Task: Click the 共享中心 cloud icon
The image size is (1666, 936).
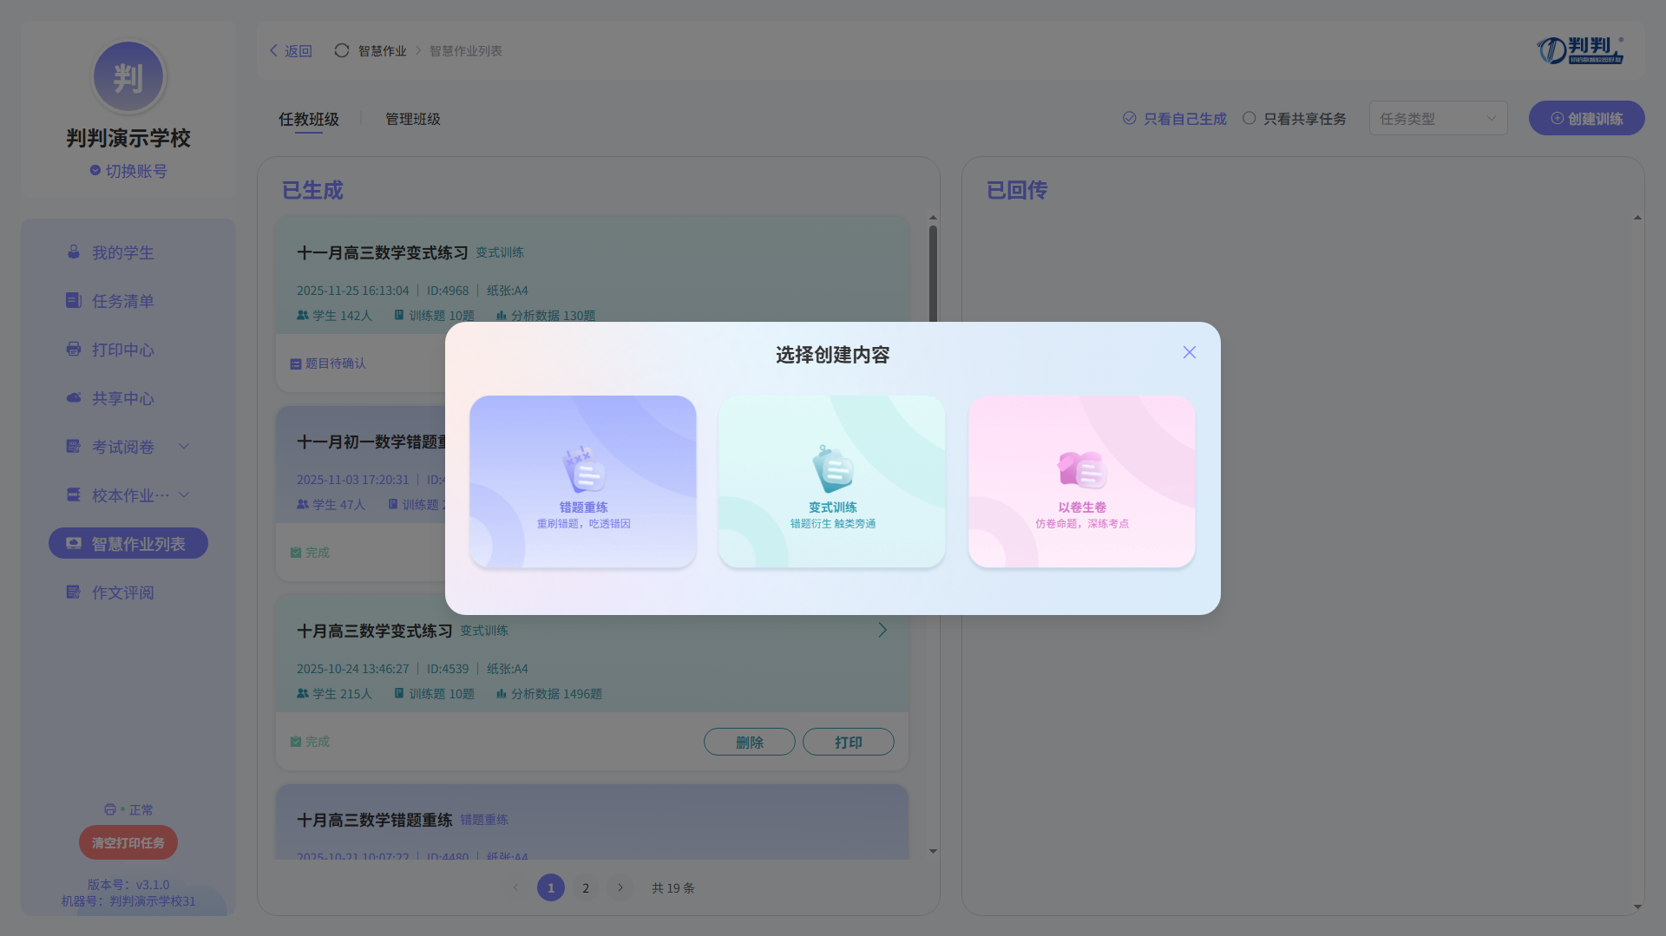Action: point(74,398)
